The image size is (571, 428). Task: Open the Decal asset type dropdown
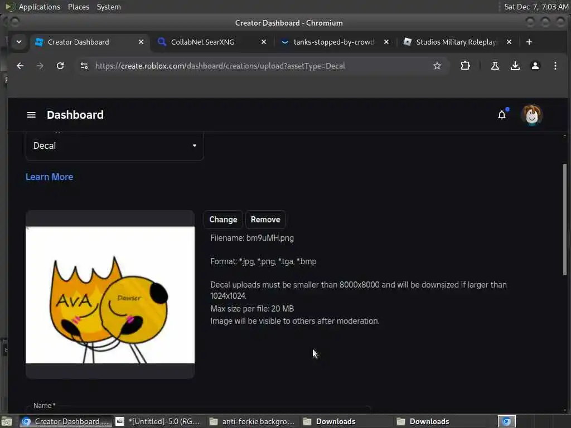tap(115, 146)
